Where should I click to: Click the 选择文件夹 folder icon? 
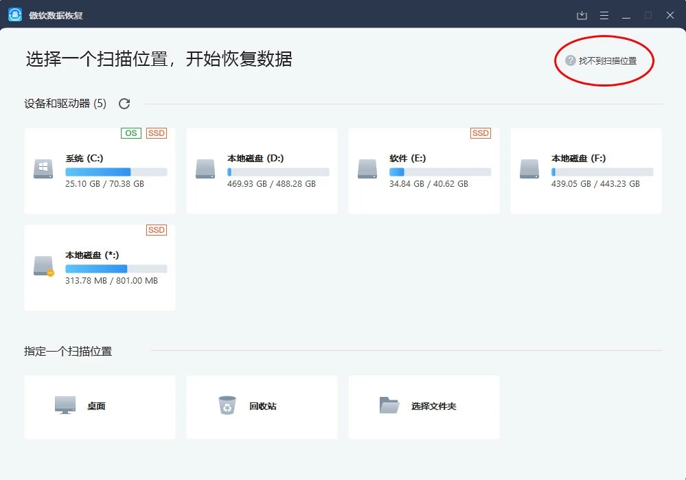point(389,407)
